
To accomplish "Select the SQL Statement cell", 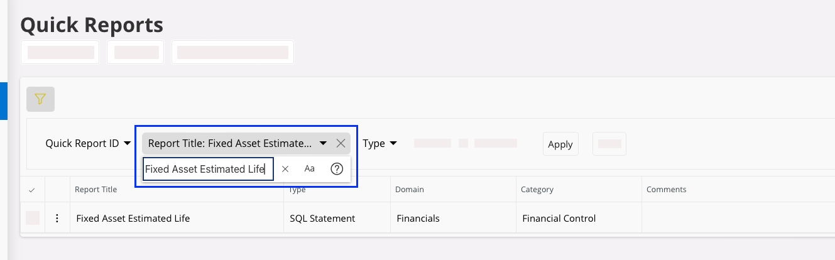I will [x=322, y=219].
